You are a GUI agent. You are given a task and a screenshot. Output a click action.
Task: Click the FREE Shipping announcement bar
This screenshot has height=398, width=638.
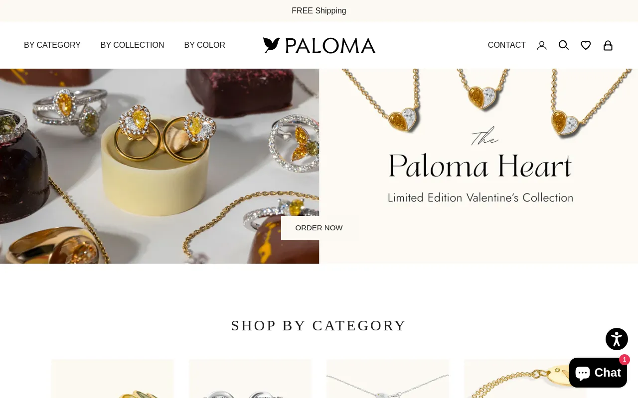click(319, 11)
